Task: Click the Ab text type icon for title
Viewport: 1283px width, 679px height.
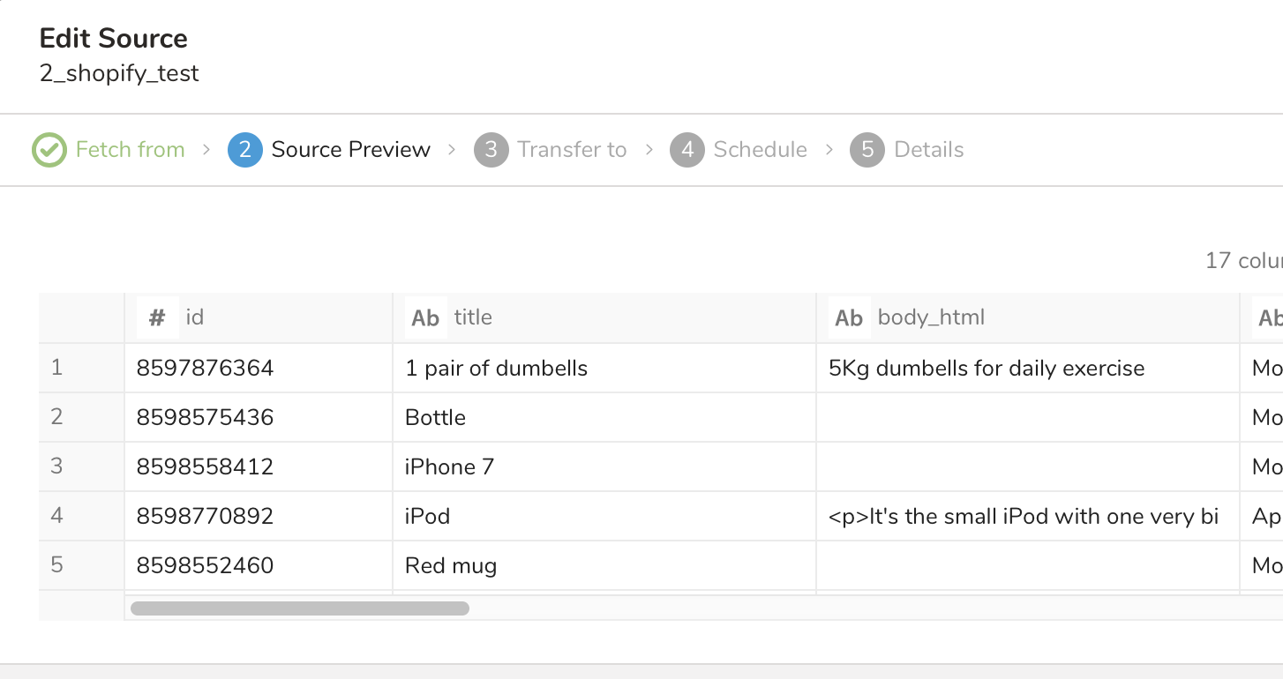Action: coord(425,318)
